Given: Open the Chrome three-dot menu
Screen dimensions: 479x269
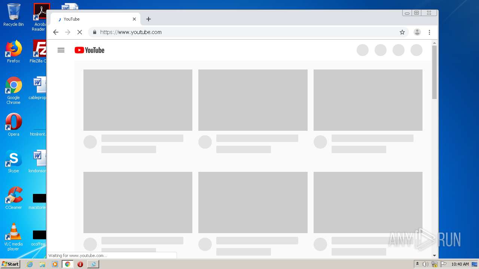Looking at the screenshot, I should tap(429, 32).
